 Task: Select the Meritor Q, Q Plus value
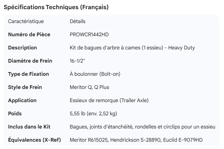click(x=89, y=87)
